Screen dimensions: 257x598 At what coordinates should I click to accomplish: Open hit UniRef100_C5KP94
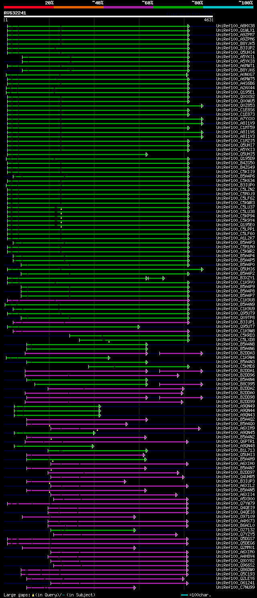click(235, 216)
